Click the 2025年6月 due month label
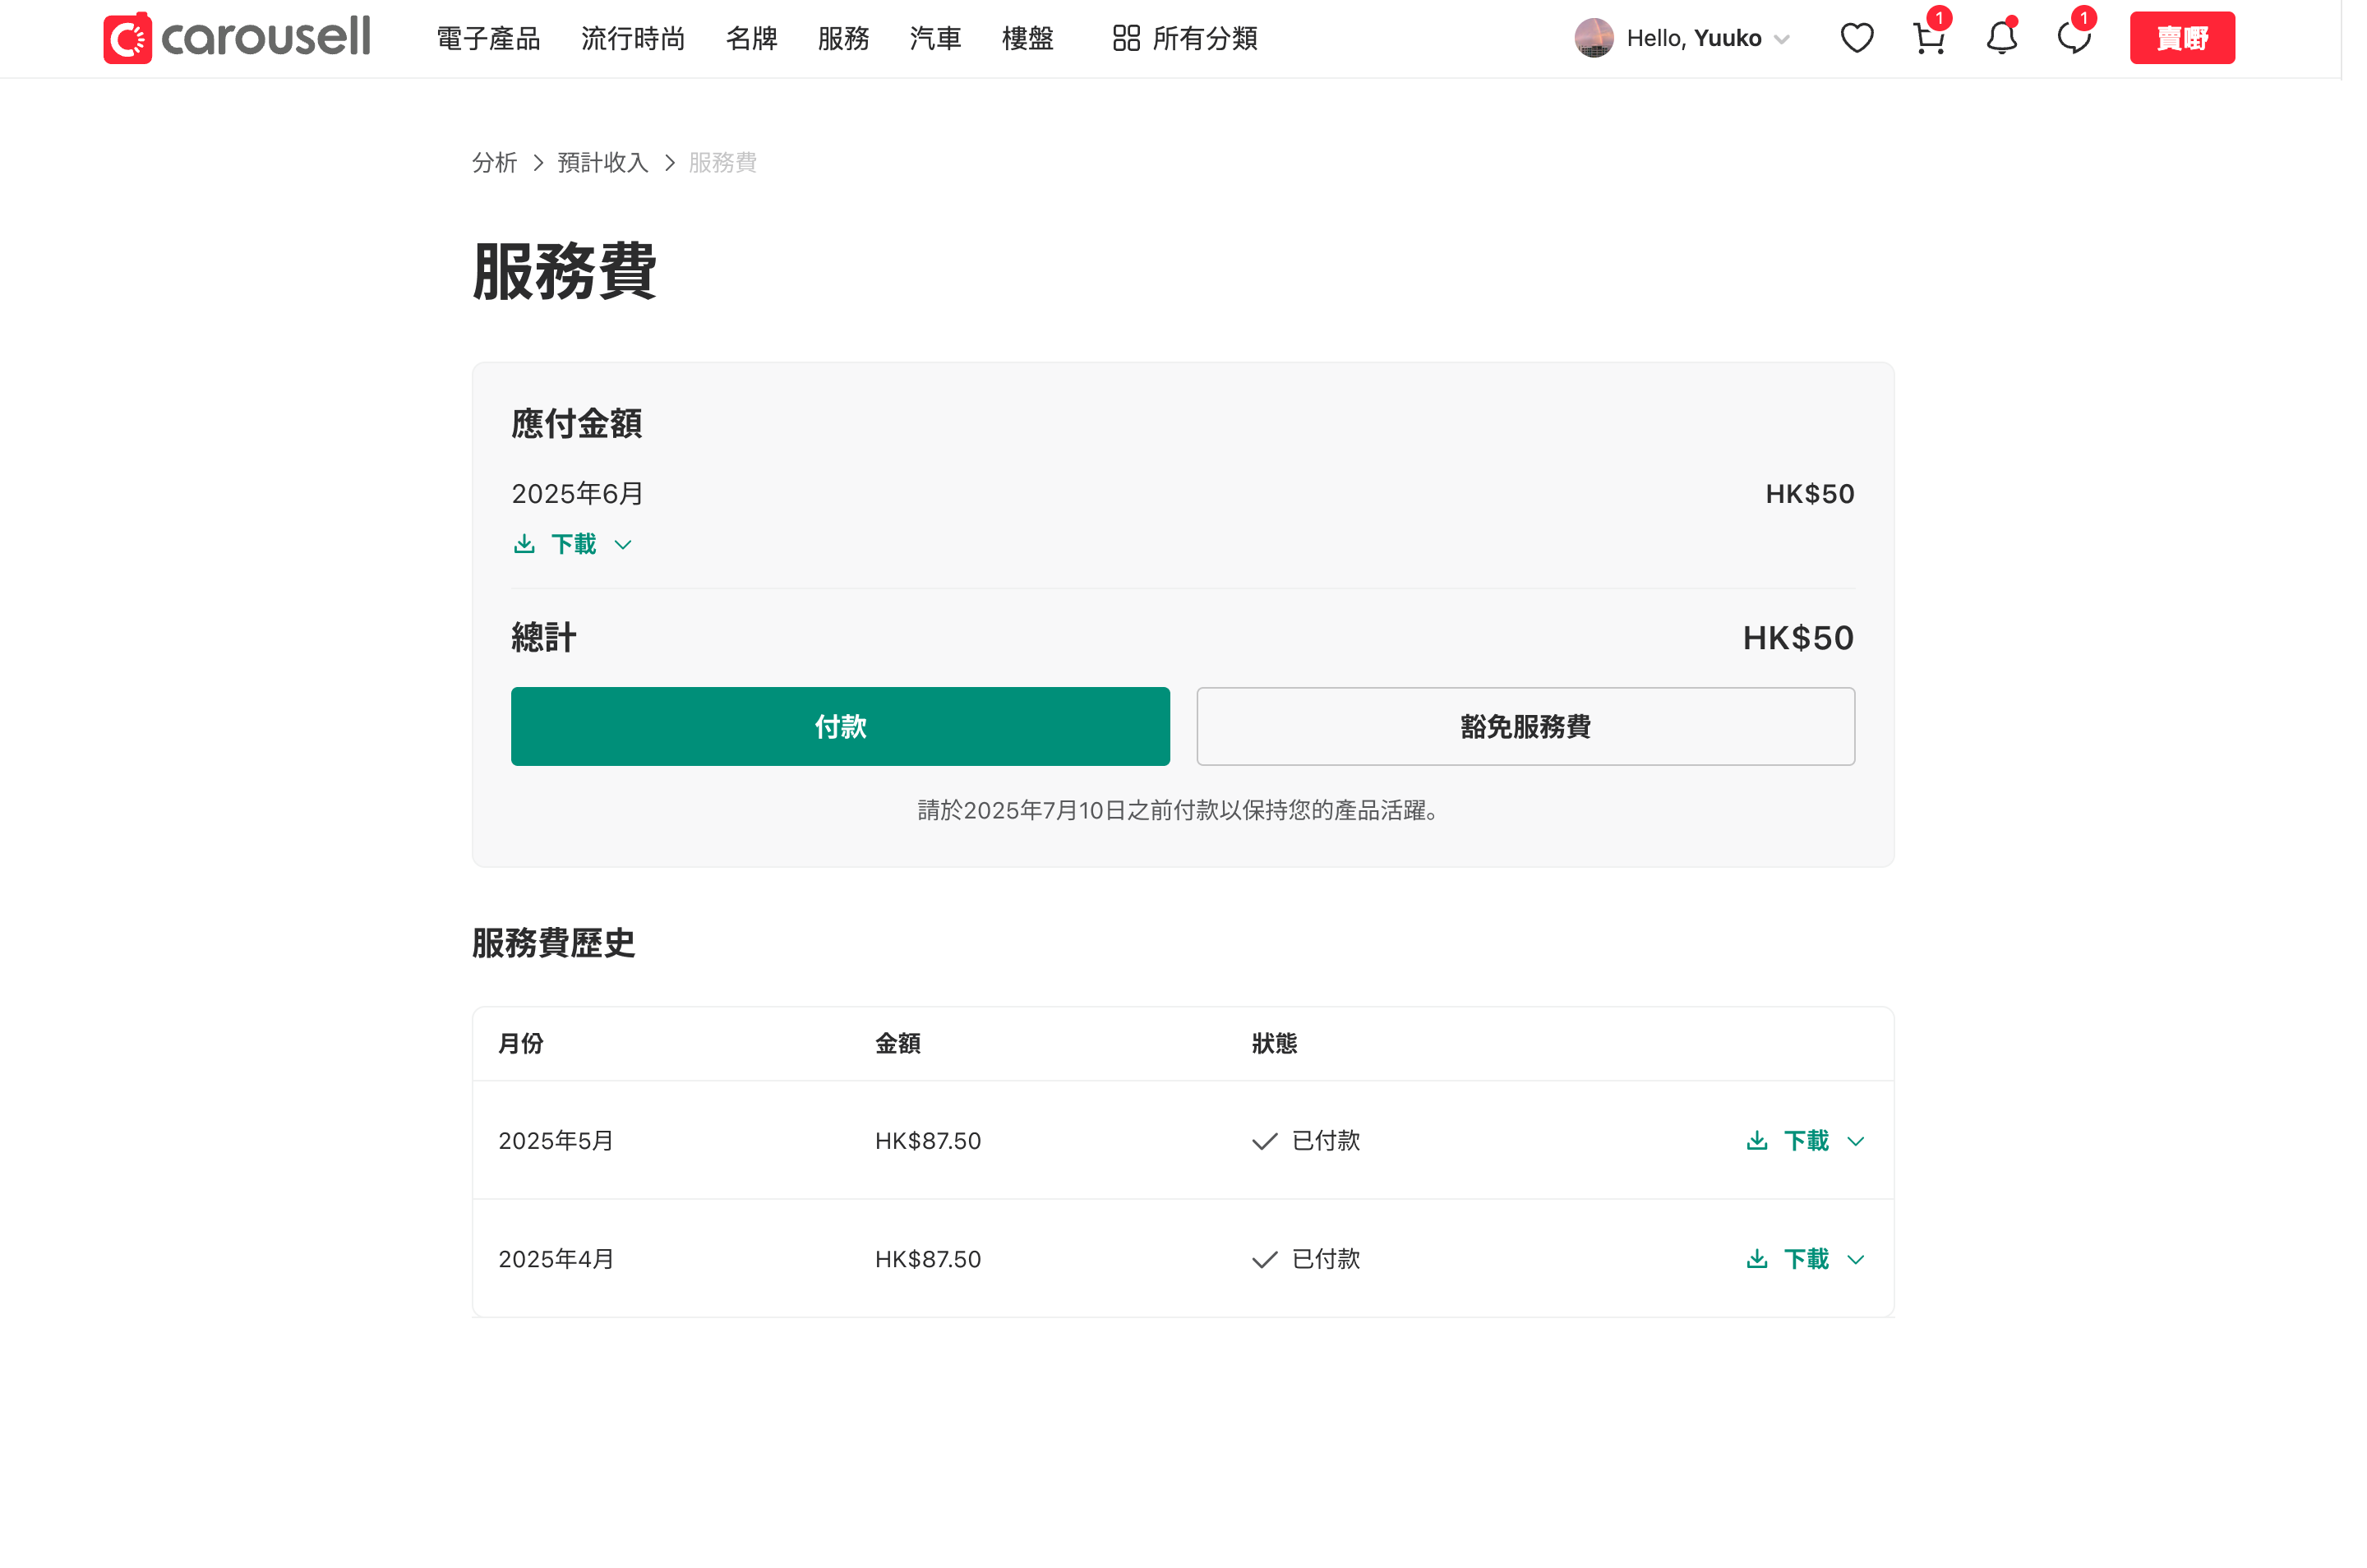 pos(577,493)
